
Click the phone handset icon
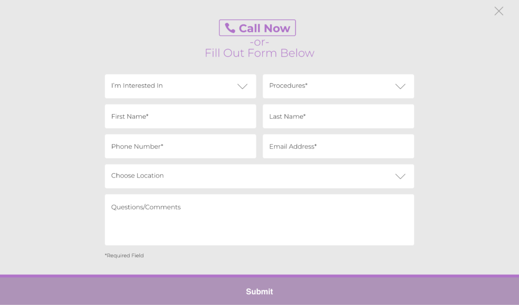pyautogui.click(x=230, y=28)
